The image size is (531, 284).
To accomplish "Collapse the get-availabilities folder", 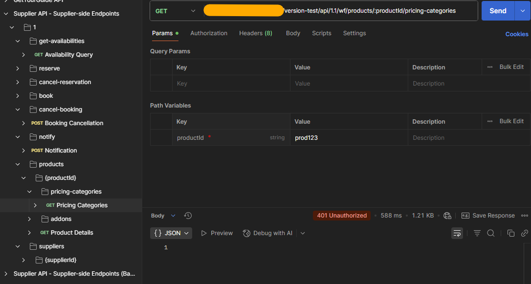I will [x=18, y=41].
